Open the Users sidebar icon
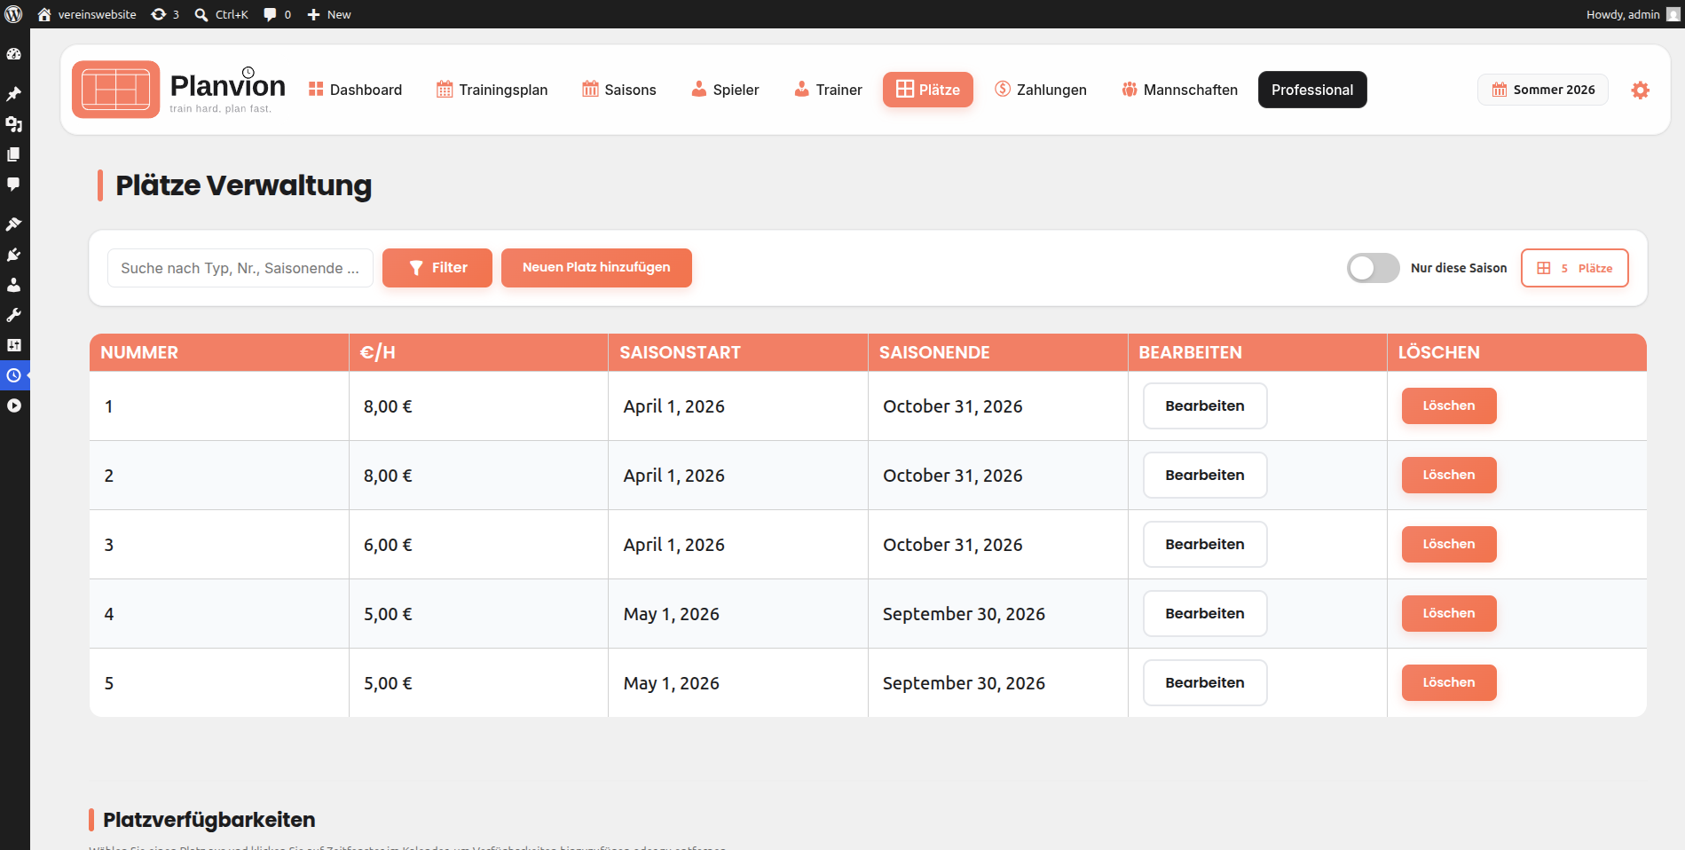The width and height of the screenshot is (1685, 850). click(x=13, y=285)
